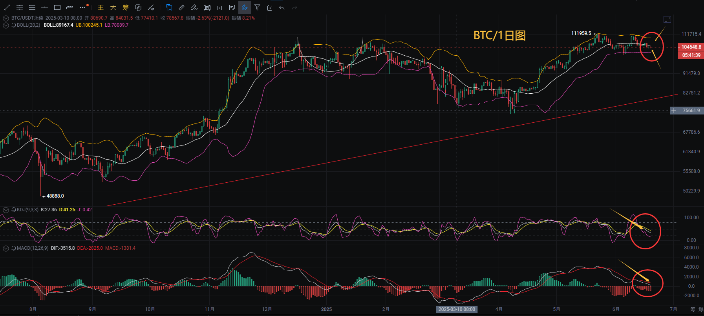Set alert via KDJ bell icon

point(14,210)
